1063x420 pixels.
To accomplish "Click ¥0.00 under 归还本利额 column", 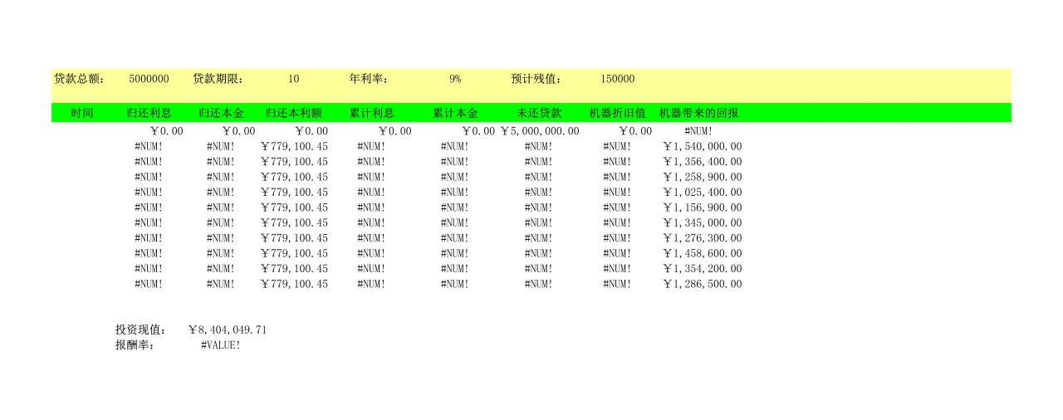I will [311, 131].
